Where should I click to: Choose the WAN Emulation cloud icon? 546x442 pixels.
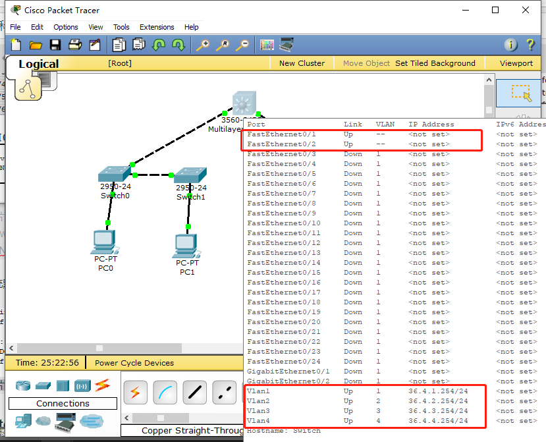pos(43,421)
